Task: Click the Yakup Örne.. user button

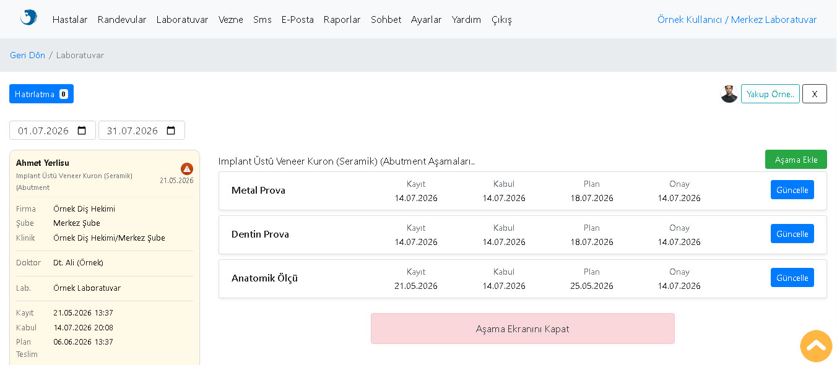Action: click(x=770, y=94)
